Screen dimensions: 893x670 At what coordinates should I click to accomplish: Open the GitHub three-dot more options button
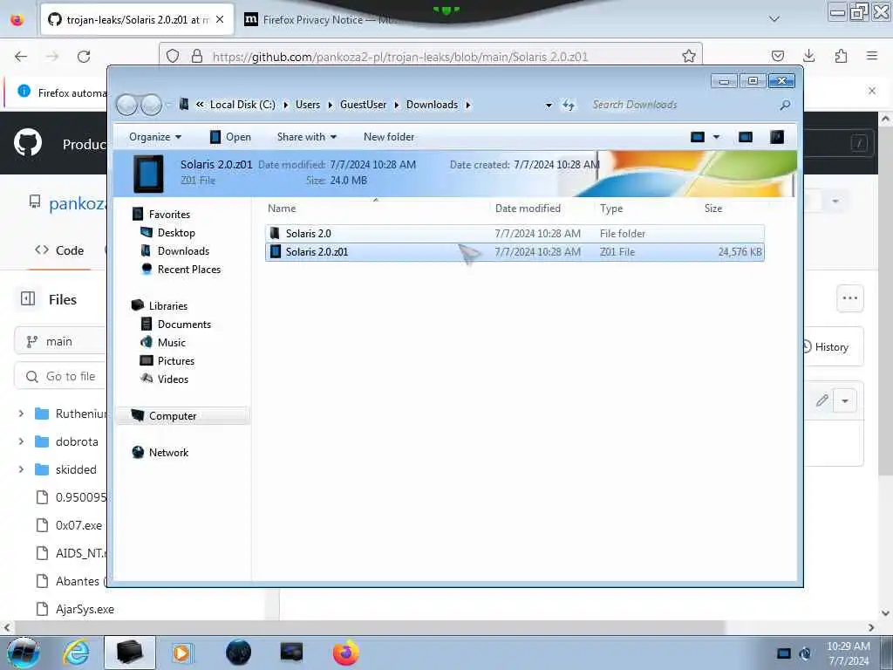click(x=849, y=298)
